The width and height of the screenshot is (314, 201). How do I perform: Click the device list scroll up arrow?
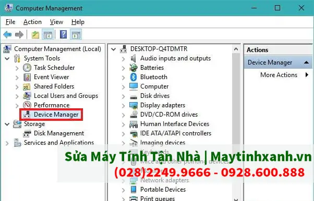coord(236,49)
